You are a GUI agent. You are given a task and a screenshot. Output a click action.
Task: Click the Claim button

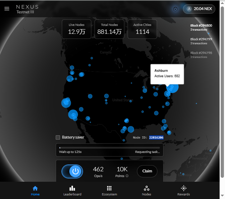point(147,171)
